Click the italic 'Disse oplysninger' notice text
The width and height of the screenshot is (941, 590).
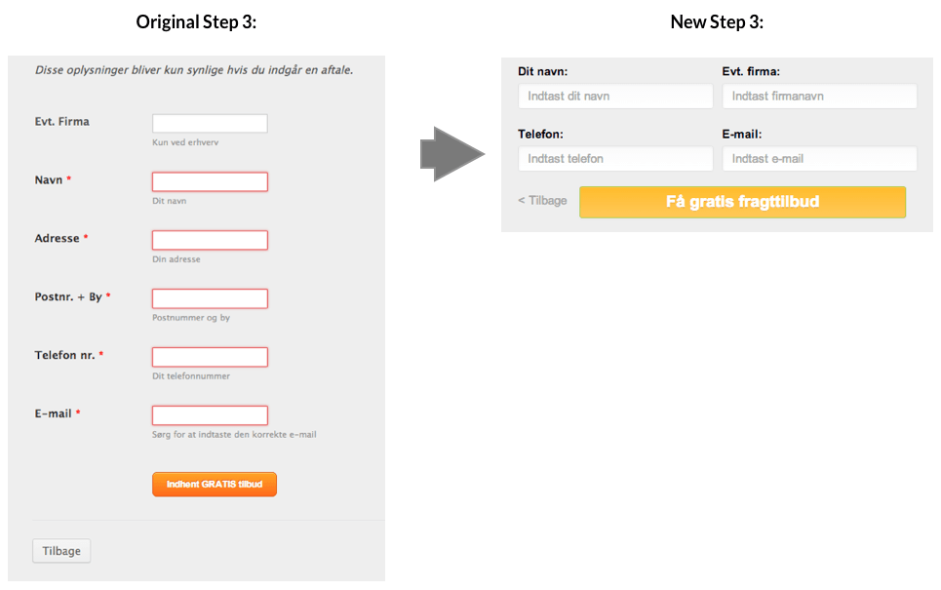point(194,70)
